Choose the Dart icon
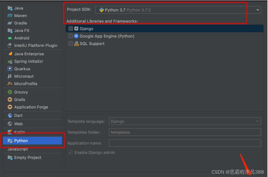The width and height of the screenshot is (268, 177). tap(10, 115)
